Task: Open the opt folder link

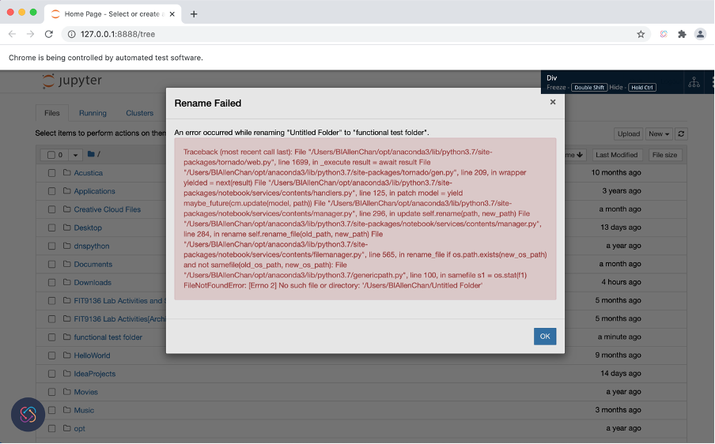Action: click(x=79, y=428)
